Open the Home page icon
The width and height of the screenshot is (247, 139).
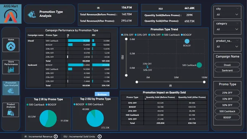click(11, 46)
